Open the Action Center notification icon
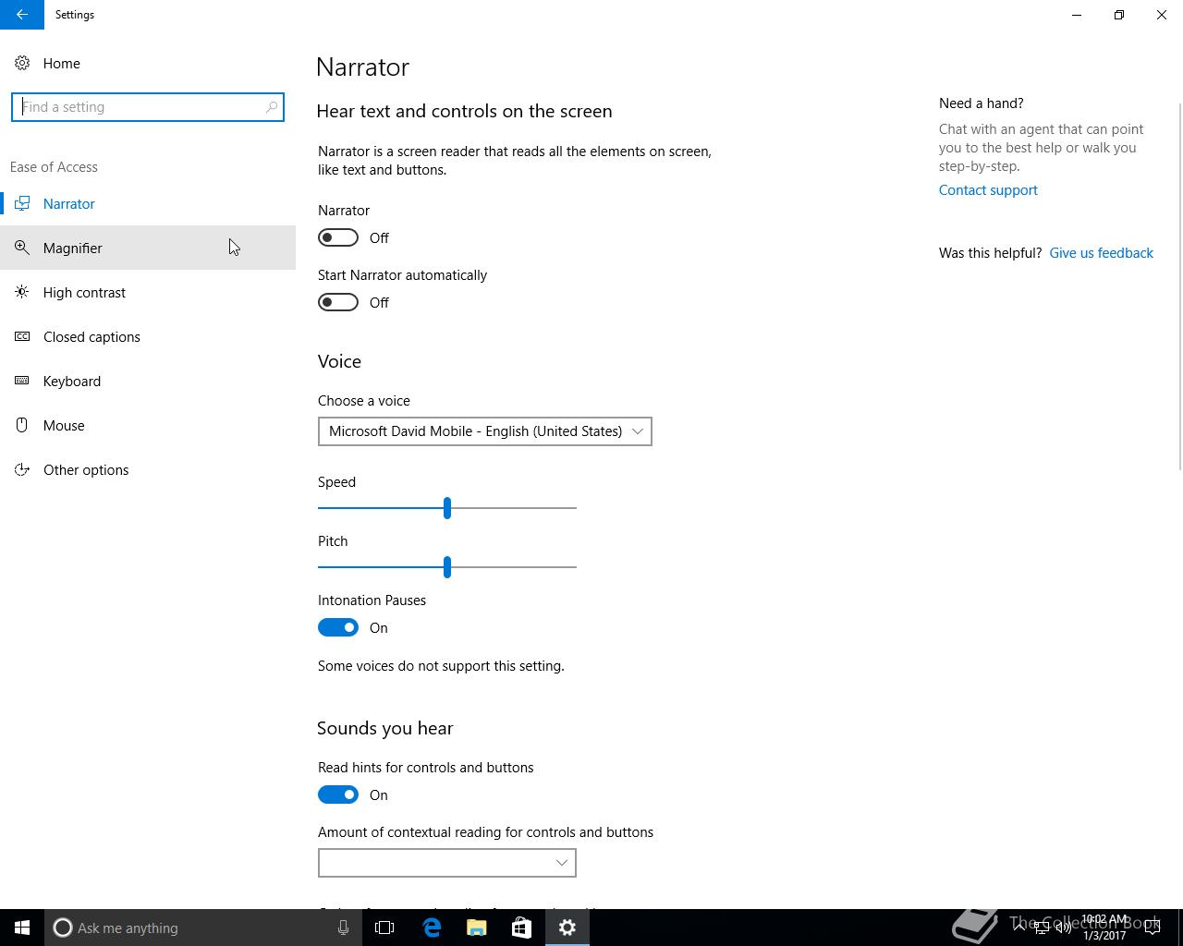 [1153, 928]
